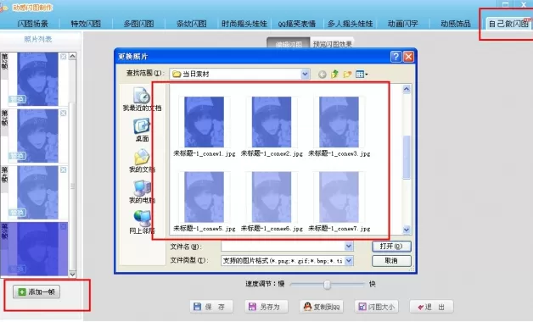Switch to the 时尚摇头娃娃 tab
The width and height of the screenshot is (533, 322).
[244, 24]
